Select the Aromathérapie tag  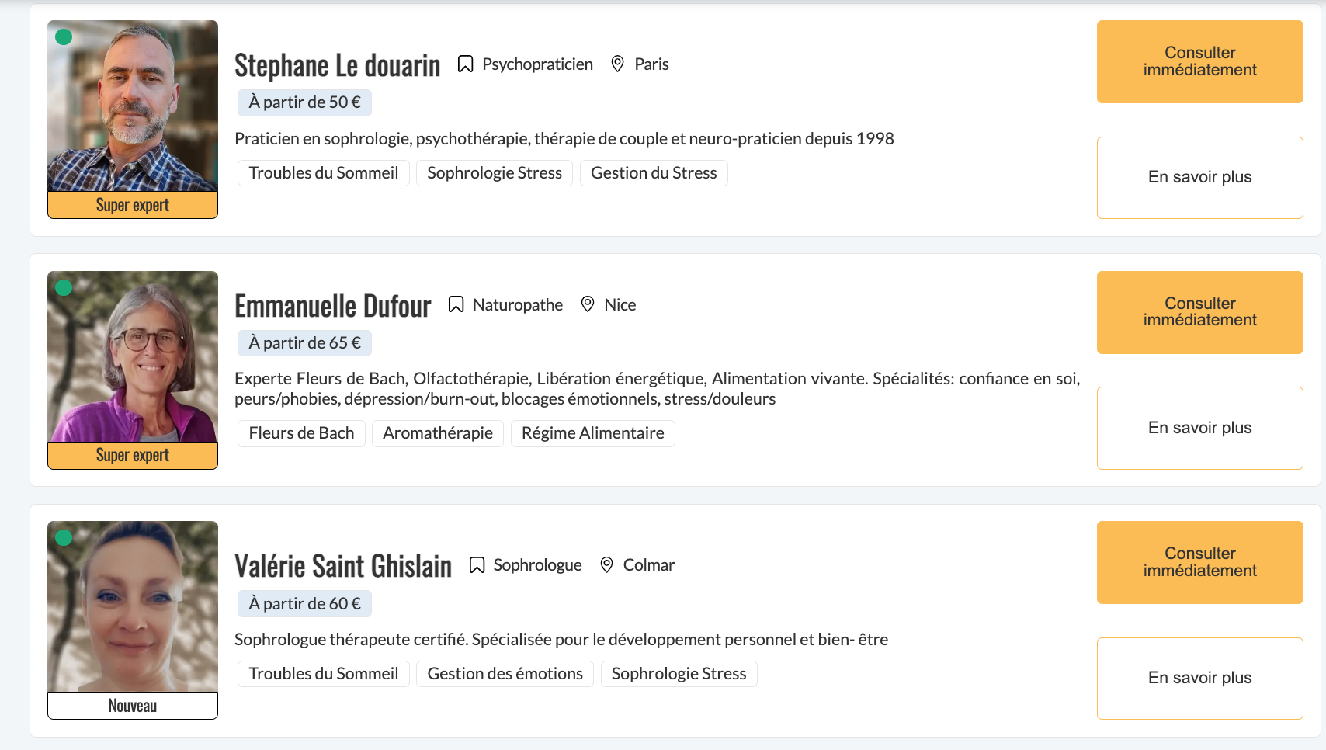point(438,433)
